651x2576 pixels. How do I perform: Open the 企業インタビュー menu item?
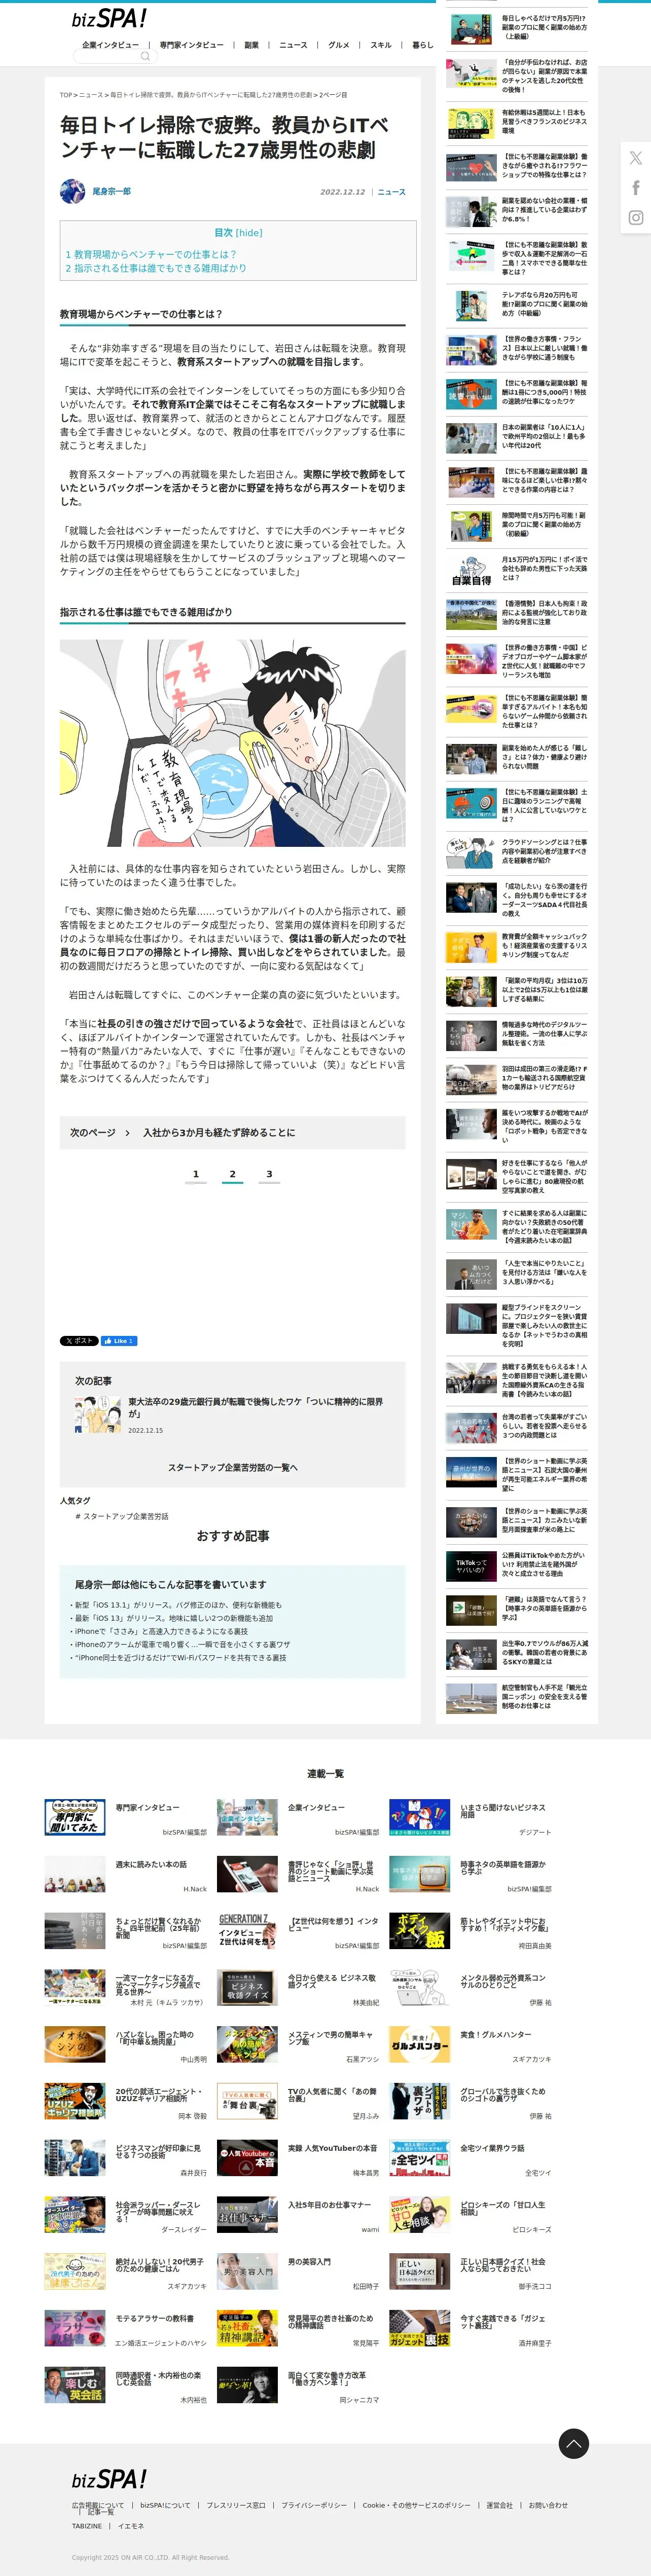pos(110,45)
